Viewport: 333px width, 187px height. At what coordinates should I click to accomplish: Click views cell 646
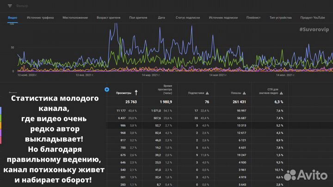(123, 163)
